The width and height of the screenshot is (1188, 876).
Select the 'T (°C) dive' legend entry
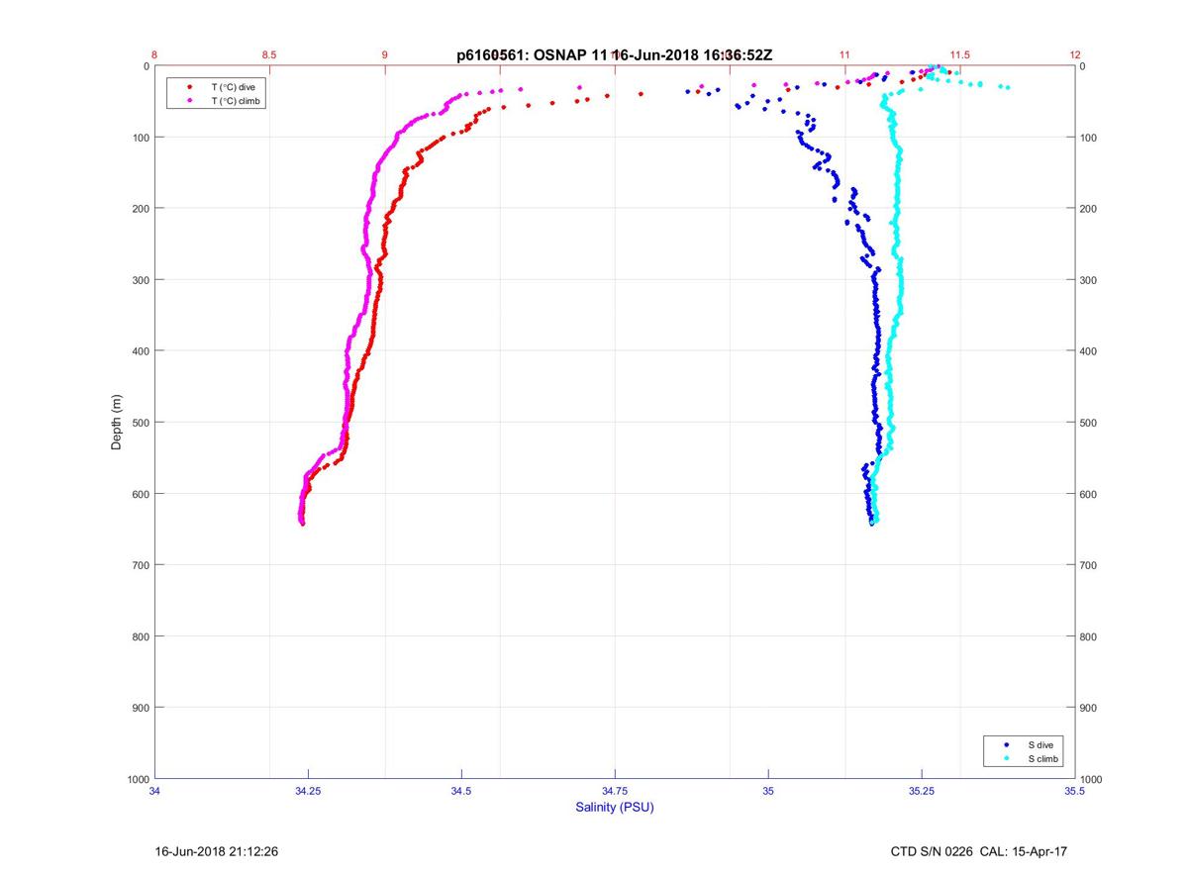click(233, 87)
